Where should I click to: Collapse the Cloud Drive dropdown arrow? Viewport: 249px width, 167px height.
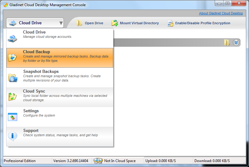click(x=61, y=23)
